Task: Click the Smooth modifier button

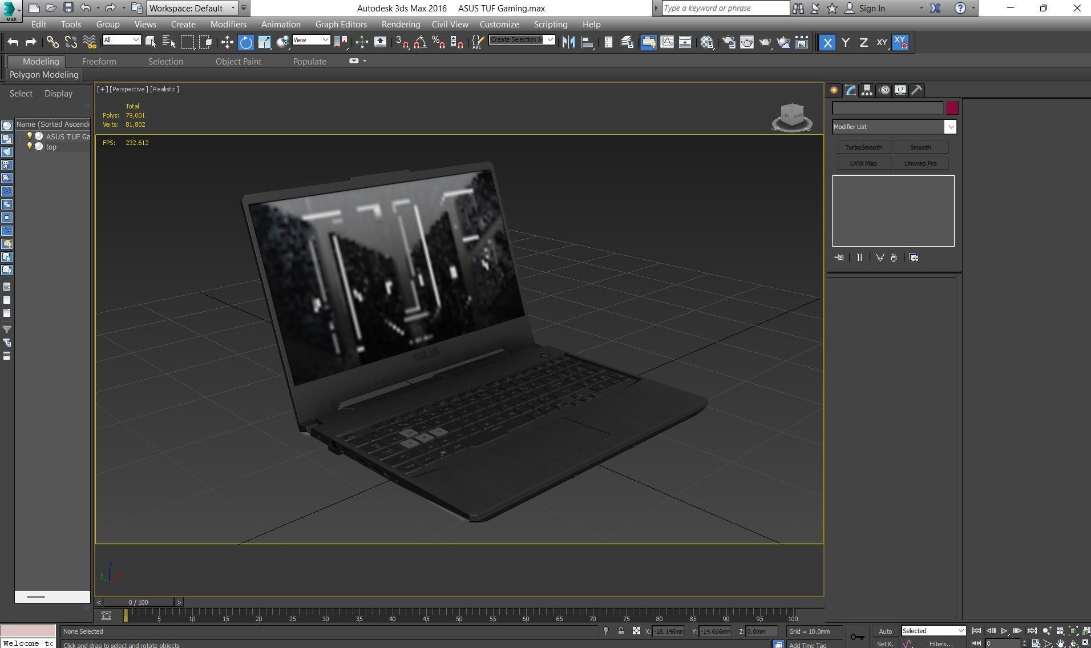Action: coord(920,147)
